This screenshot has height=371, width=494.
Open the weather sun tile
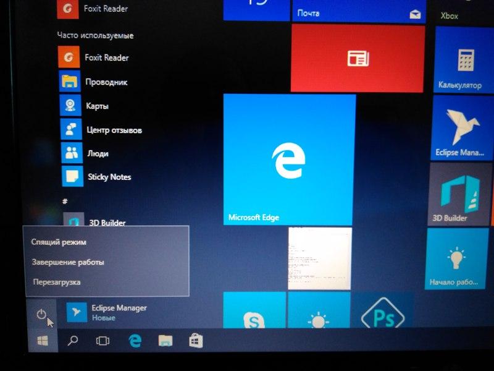(x=319, y=310)
